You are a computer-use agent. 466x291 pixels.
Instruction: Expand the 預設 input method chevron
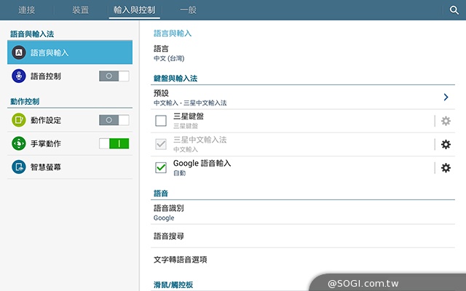tap(446, 97)
